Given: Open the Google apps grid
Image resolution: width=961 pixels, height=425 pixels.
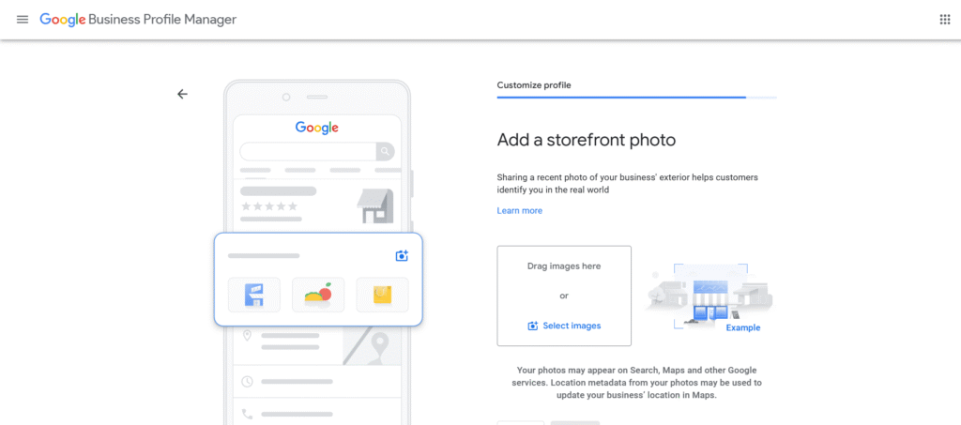Looking at the screenshot, I should (x=944, y=20).
